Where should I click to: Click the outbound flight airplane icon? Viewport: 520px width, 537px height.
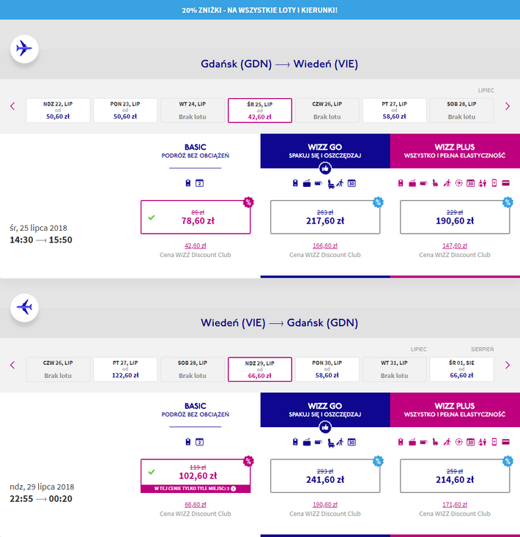24,49
